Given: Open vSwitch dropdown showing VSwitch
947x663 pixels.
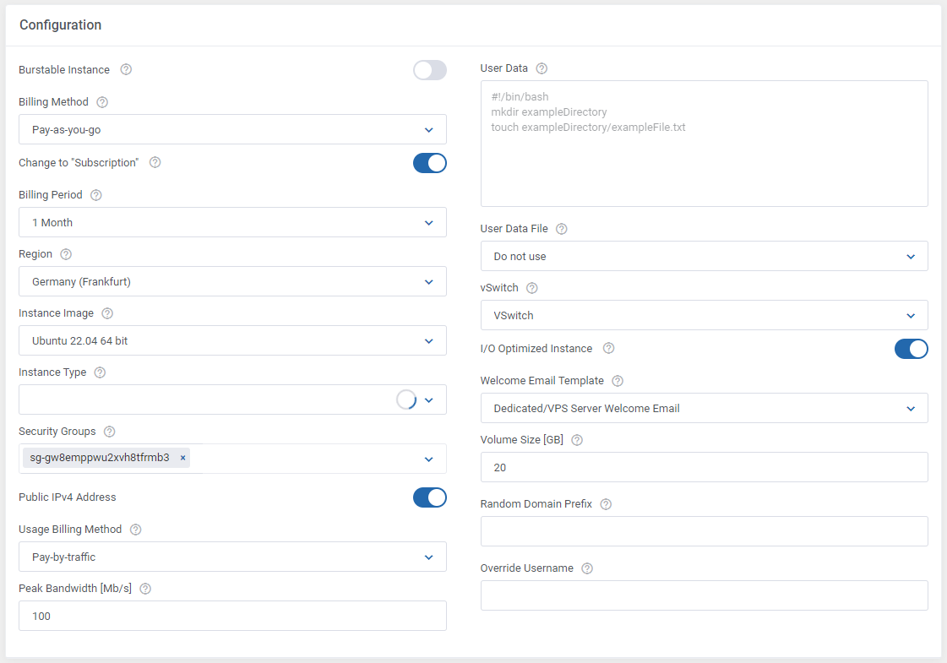Looking at the screenshot, I should (x=705, y=316).
